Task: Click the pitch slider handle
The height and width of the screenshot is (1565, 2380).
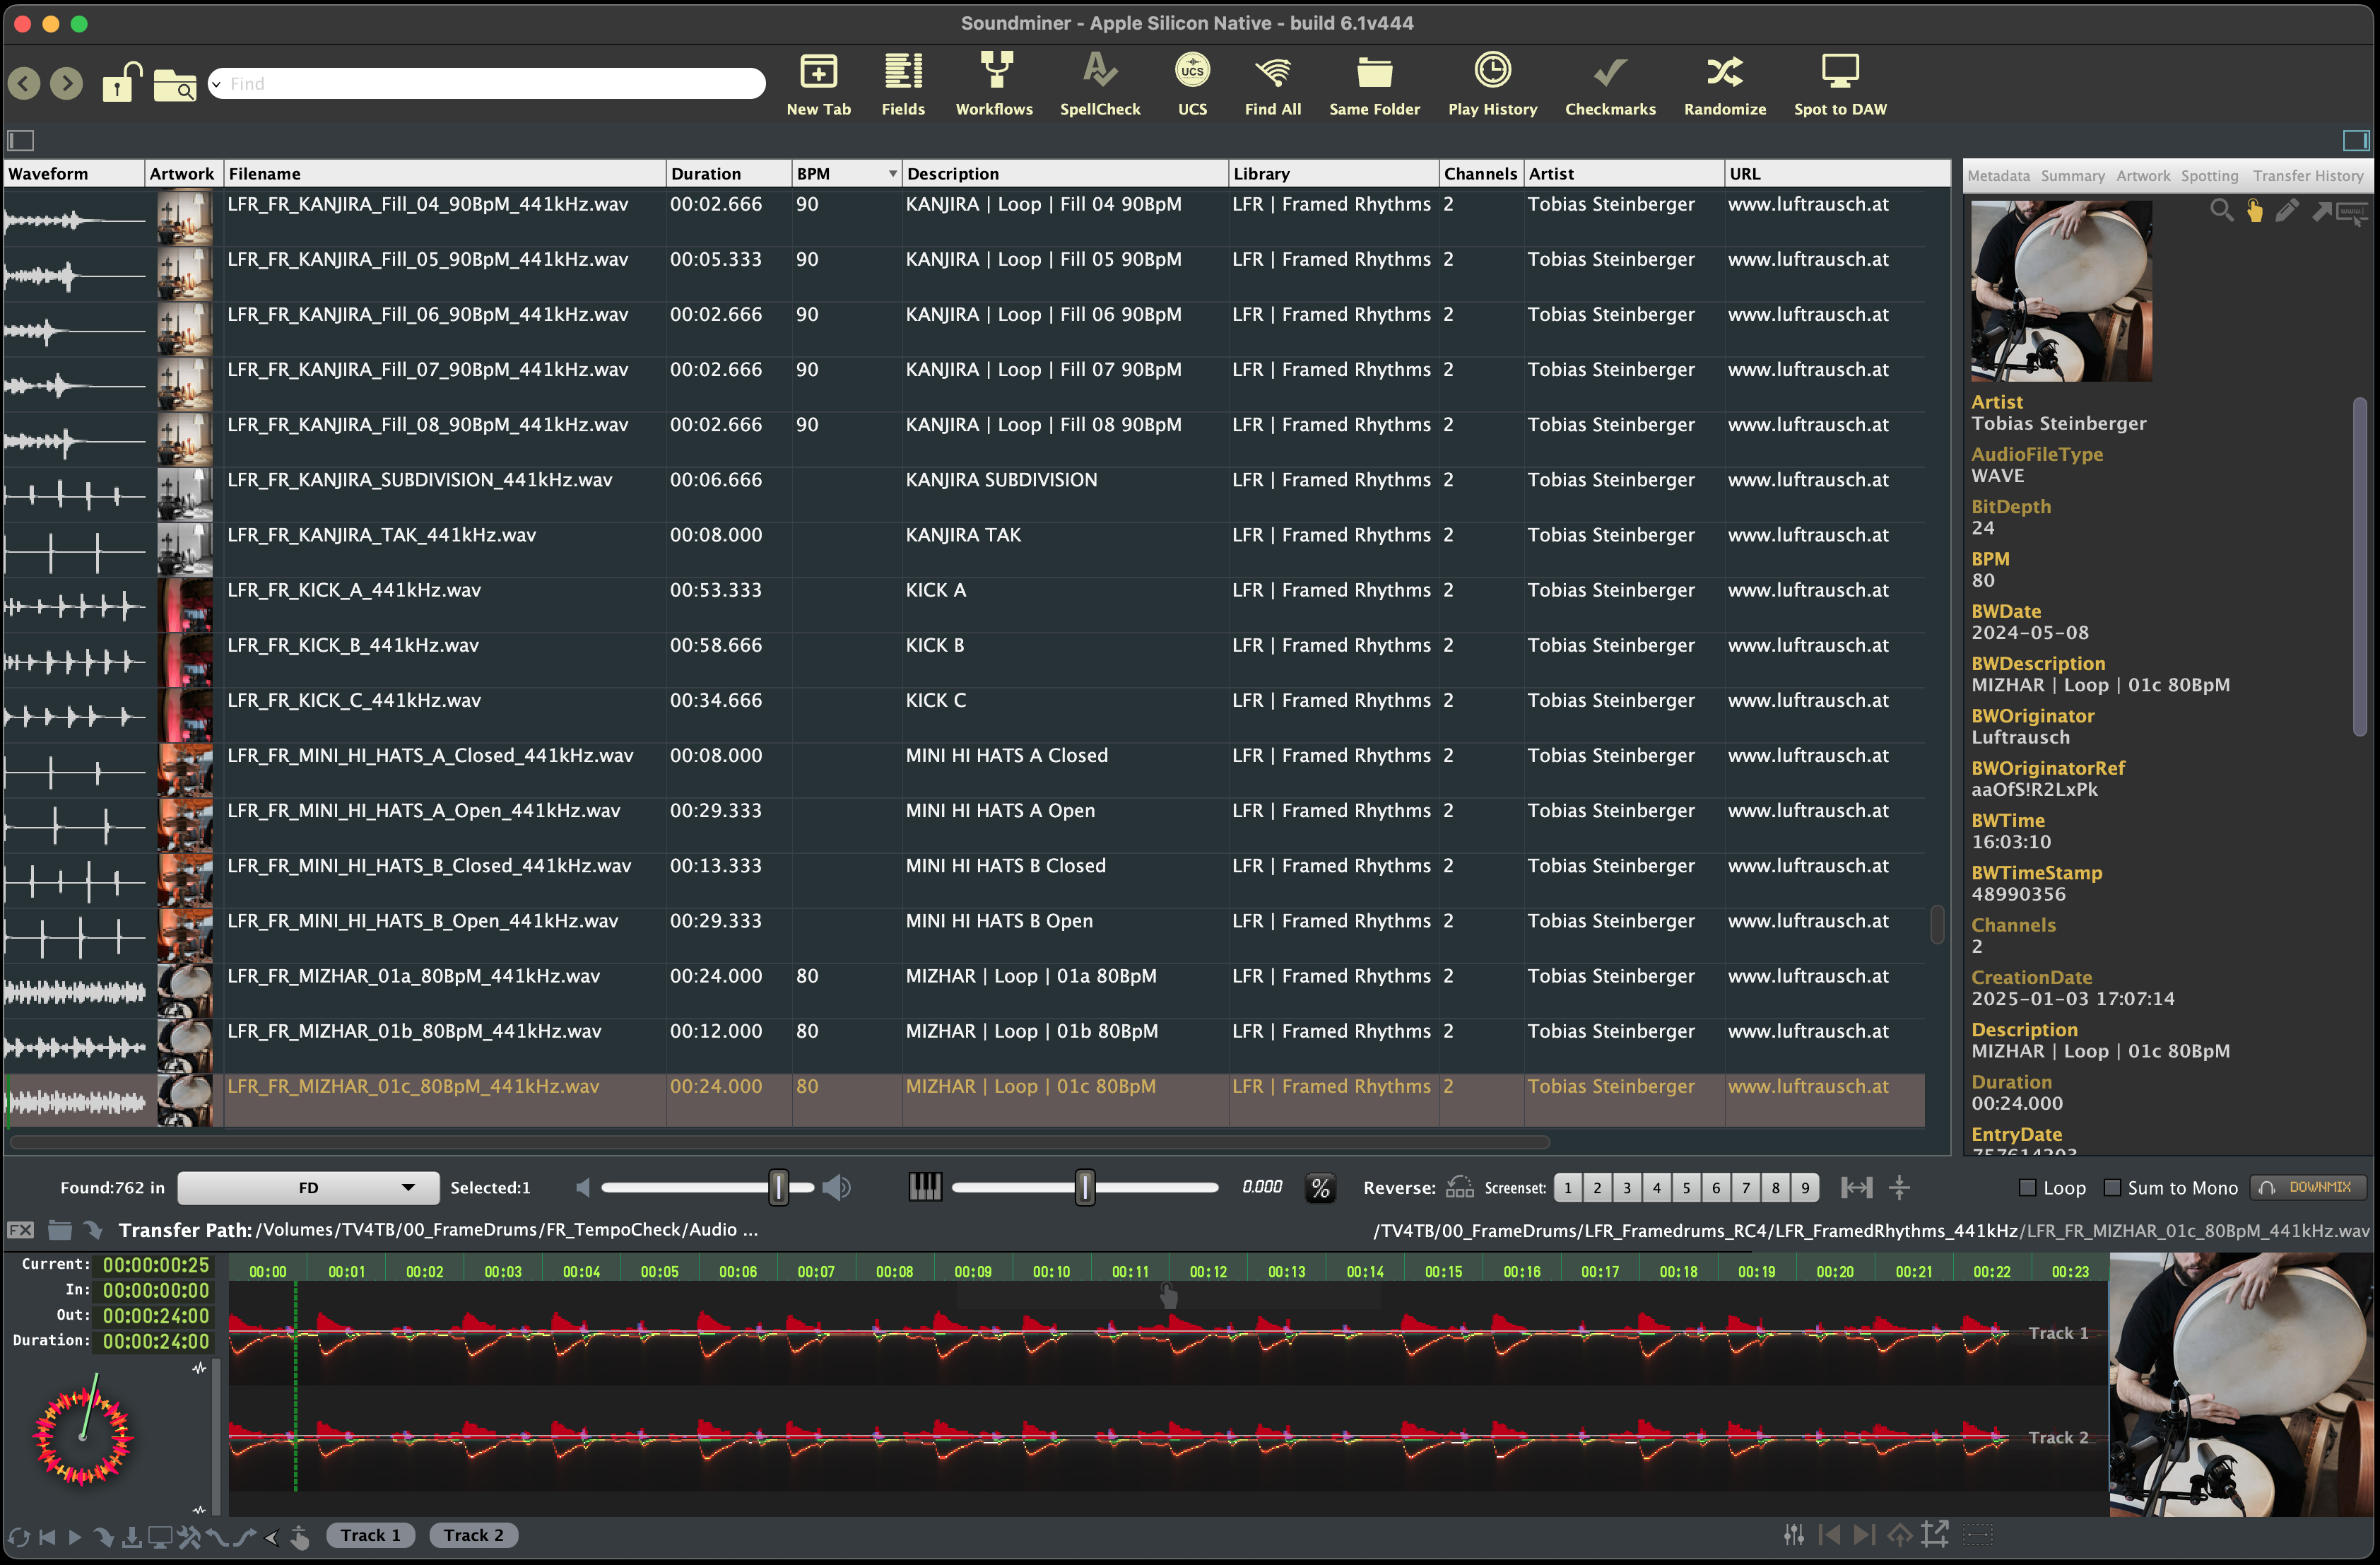Action: tap(1085, 1187)
